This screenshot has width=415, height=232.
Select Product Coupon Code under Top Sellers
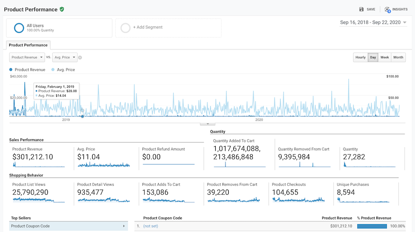(69, 226)
